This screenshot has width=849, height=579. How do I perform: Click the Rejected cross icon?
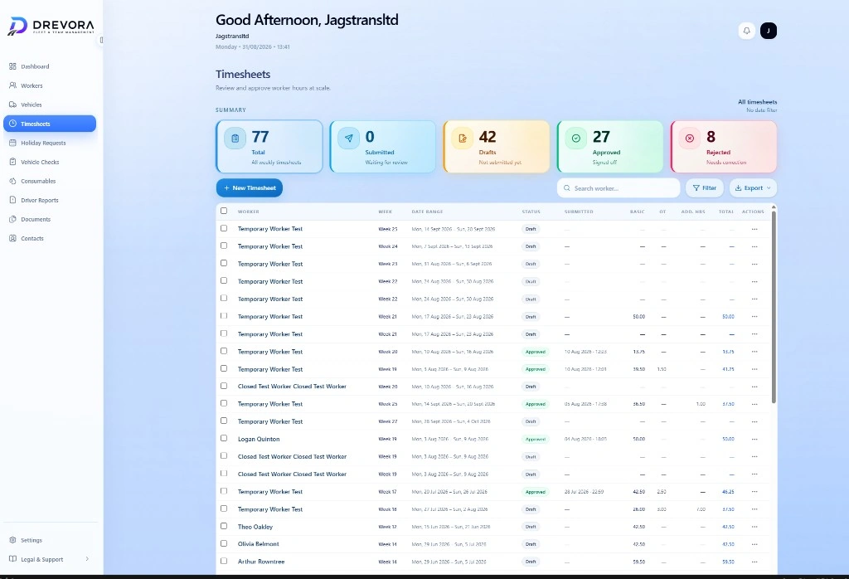point(690,139)
